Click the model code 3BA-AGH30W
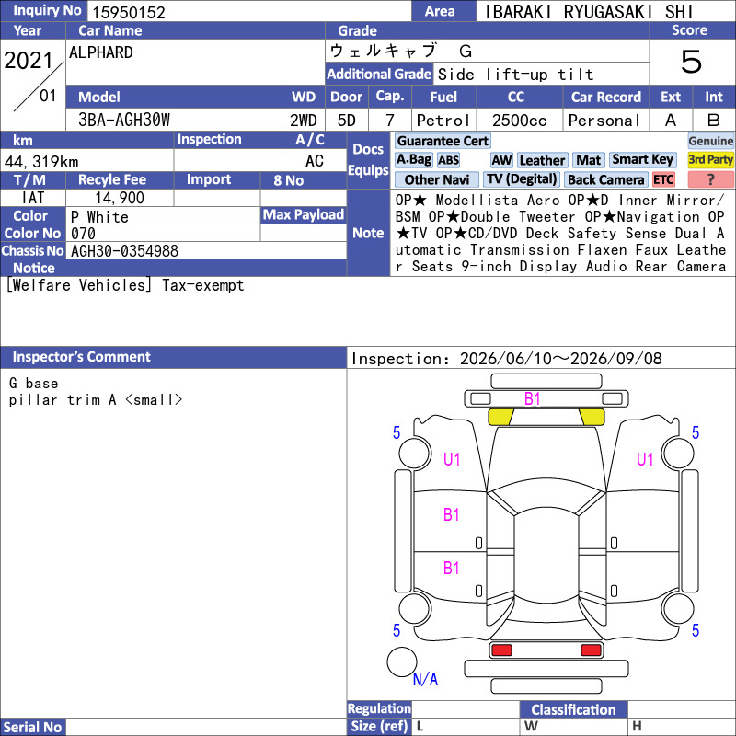This screenshot has height=736, width=736. (124, 120)
